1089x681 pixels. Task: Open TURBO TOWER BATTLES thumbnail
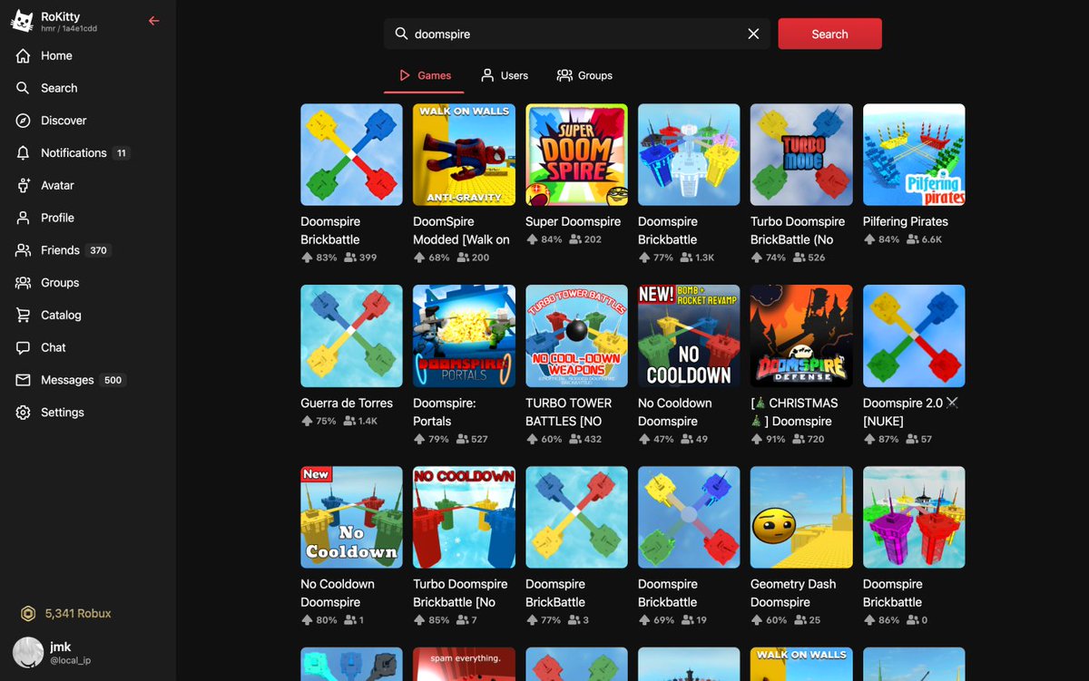point(576,336)
